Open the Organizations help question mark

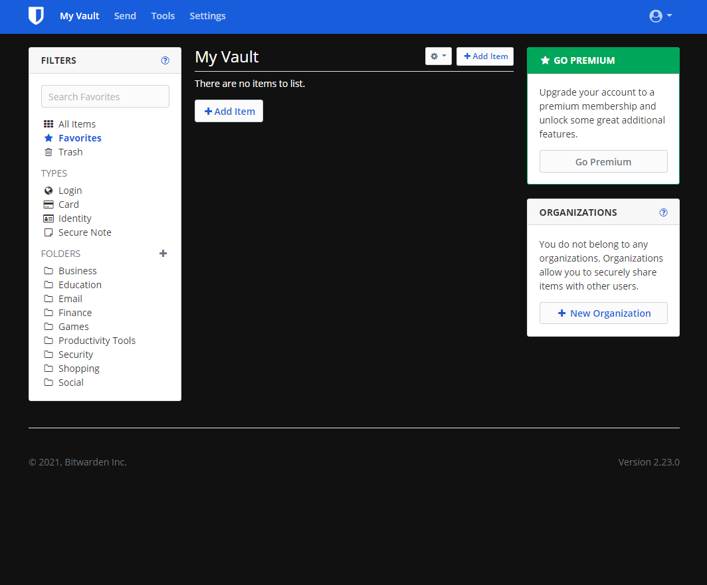point(663,212)
